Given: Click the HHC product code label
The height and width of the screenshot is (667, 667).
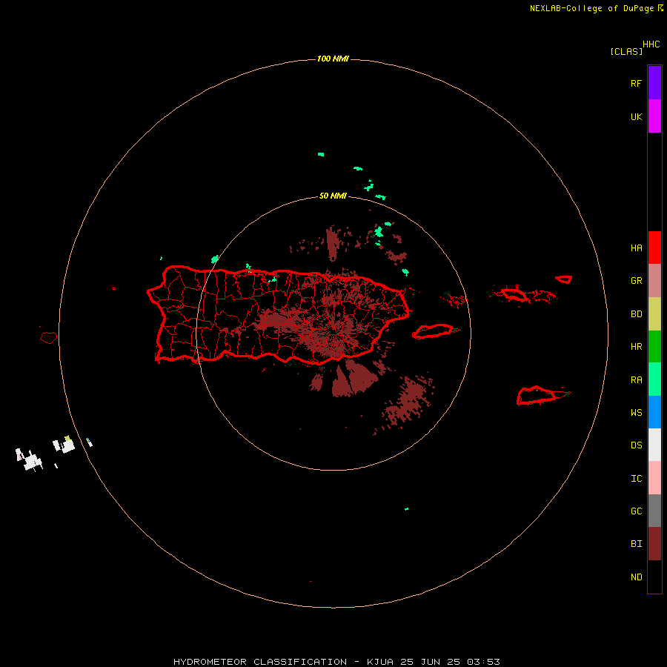Looking at the screenshot, I should [651, 44].
